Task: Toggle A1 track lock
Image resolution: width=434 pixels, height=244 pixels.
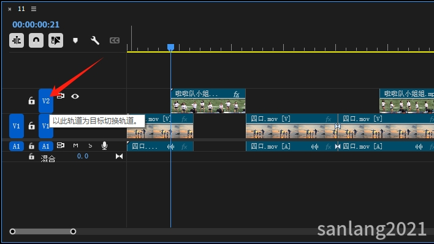Action: [x=31, y=146]
